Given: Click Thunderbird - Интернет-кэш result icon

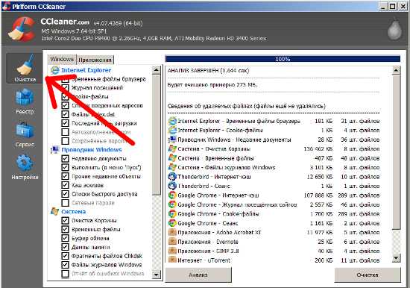Looking at the screenshot, I should pyautogui.click(x=172, y=177).
